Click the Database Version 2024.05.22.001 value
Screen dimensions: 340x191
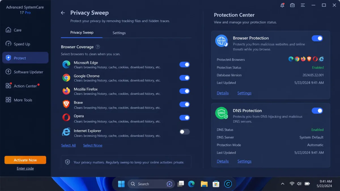(313, 75)
